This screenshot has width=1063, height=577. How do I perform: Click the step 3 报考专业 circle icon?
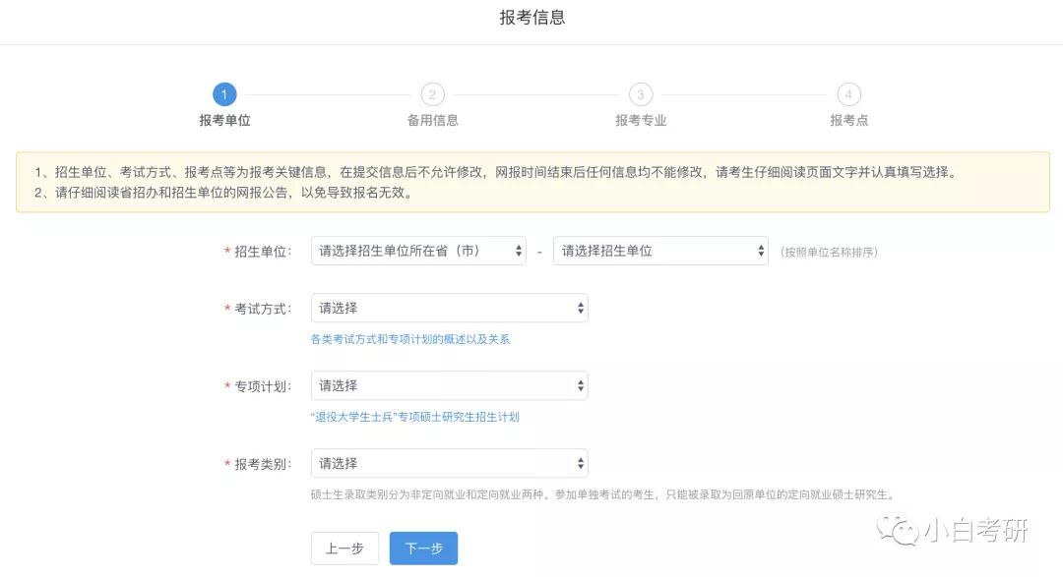point(641,94)
